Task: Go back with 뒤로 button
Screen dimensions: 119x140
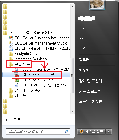Action: coord(13,120)
